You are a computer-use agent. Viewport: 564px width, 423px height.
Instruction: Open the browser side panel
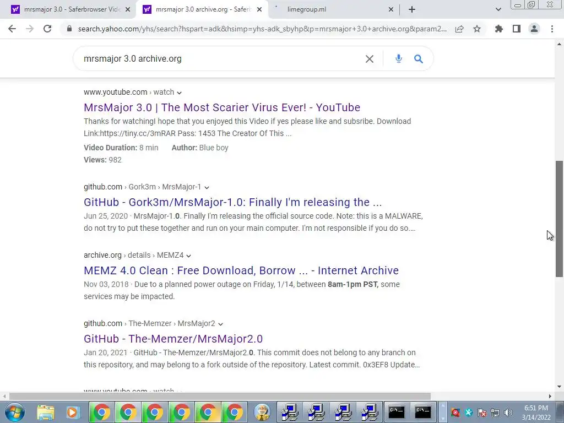(517, 29)
